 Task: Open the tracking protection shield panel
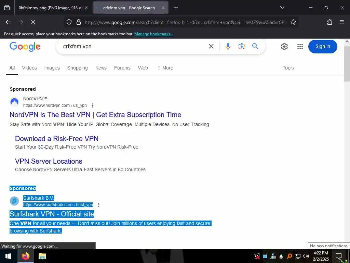[69, 22]
